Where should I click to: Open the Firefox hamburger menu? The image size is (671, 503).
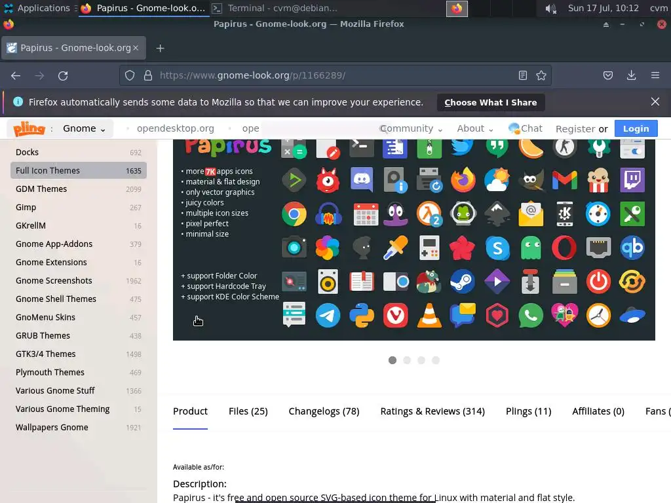tap(655, 76)
